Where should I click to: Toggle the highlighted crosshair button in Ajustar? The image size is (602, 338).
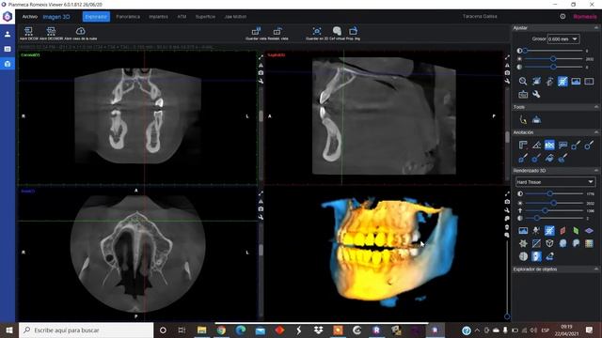[562, 82]
